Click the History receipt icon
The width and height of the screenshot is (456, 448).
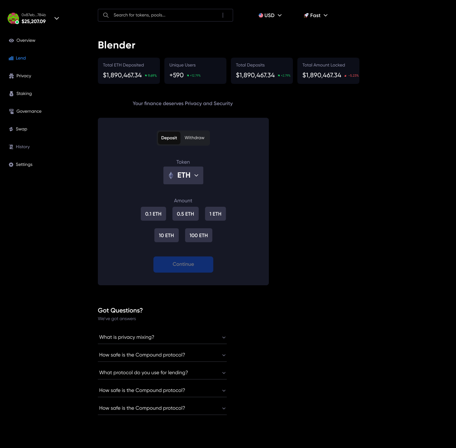pyautogui.click(x=11, y=147)
